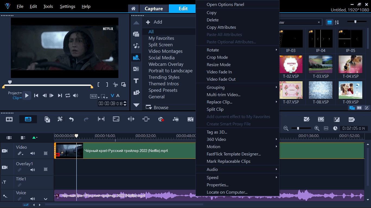Open the Sound Mixer icon

(176, 119)
